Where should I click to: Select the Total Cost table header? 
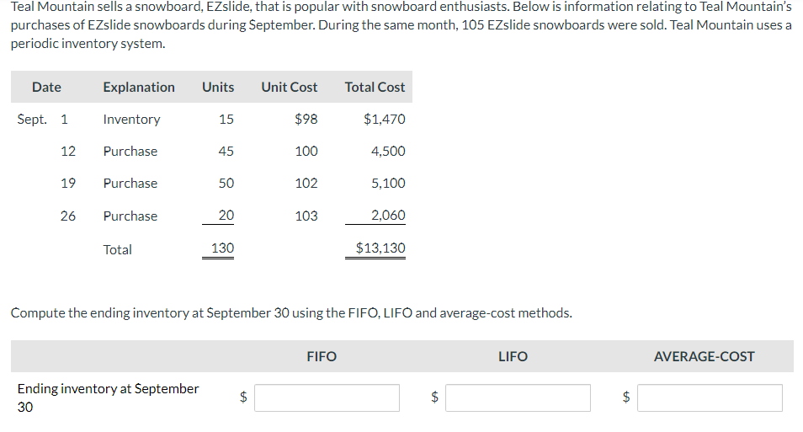point(375,87)
